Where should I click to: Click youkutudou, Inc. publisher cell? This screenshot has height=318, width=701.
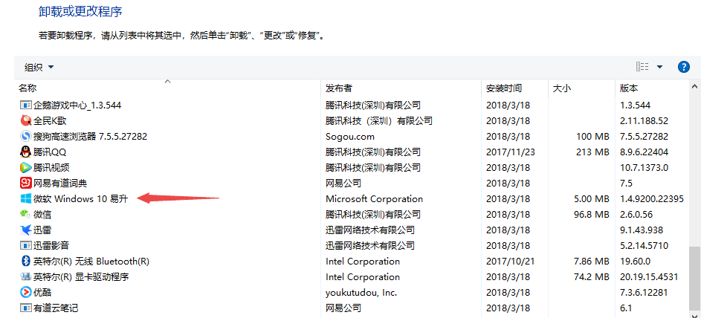[361, 293]
